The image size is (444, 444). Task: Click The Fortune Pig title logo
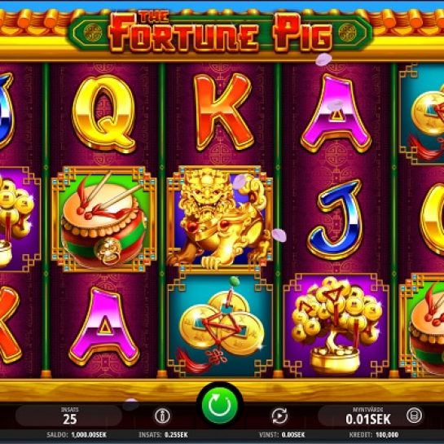(x=220, y=32)
